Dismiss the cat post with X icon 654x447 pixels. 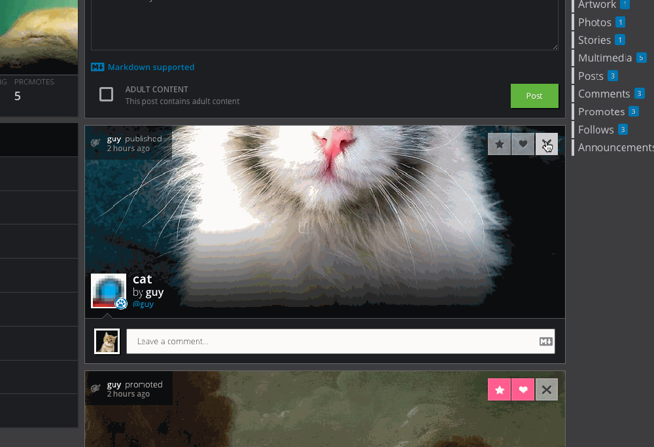click(547, 144)
